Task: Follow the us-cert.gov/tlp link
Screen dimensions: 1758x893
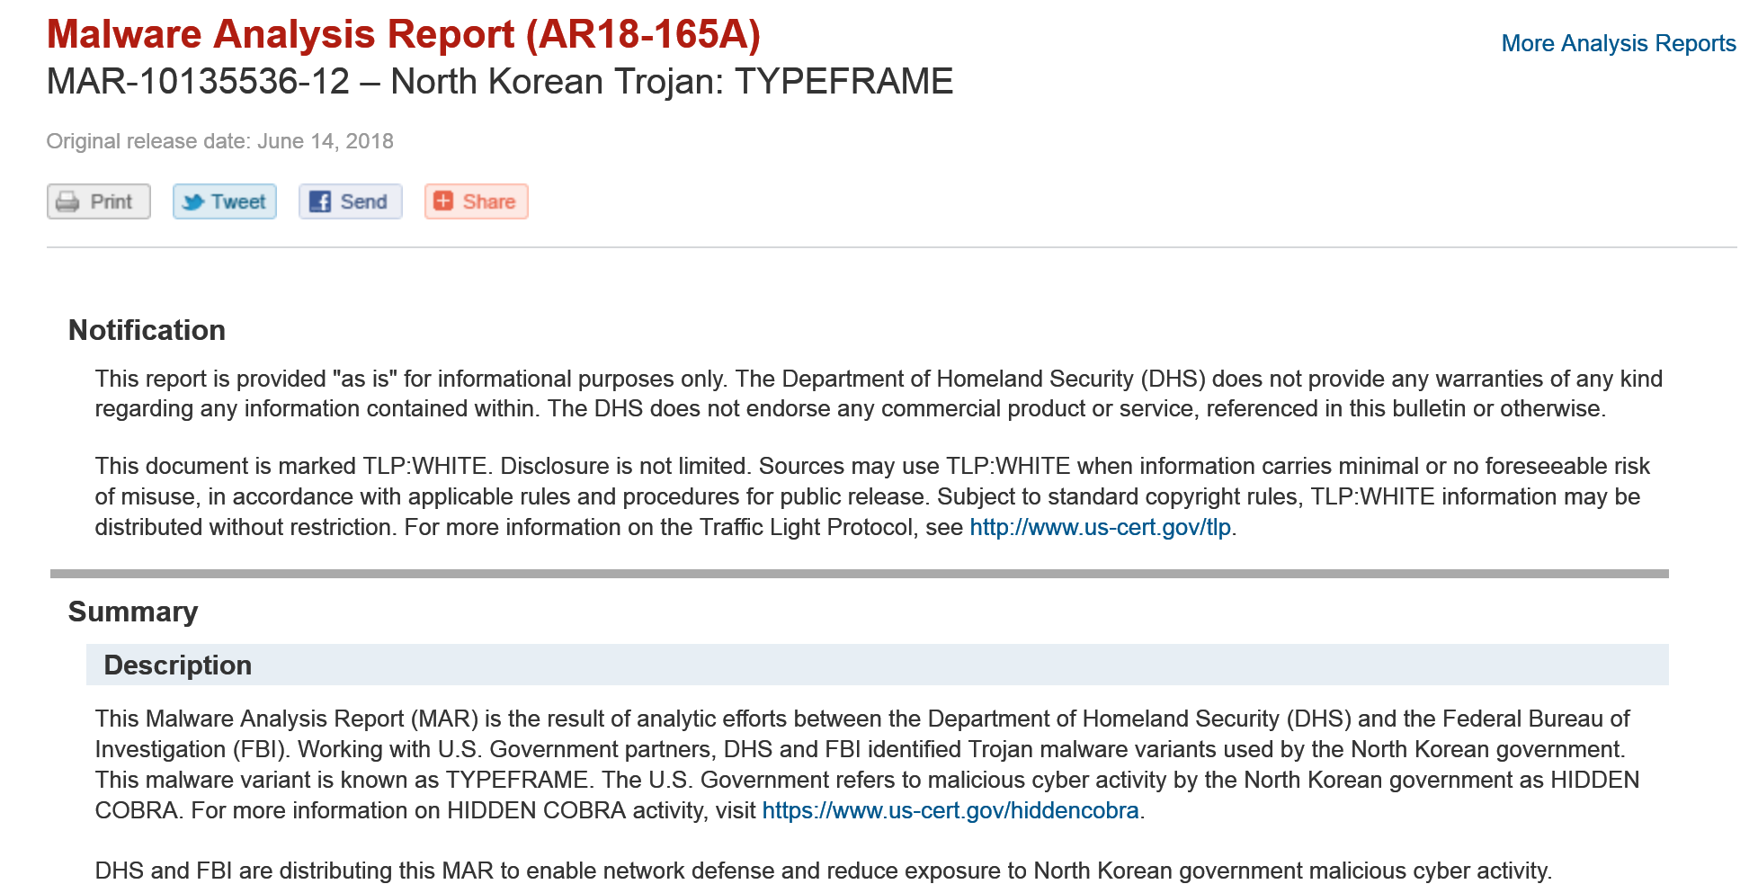Action: point(1099,527)
